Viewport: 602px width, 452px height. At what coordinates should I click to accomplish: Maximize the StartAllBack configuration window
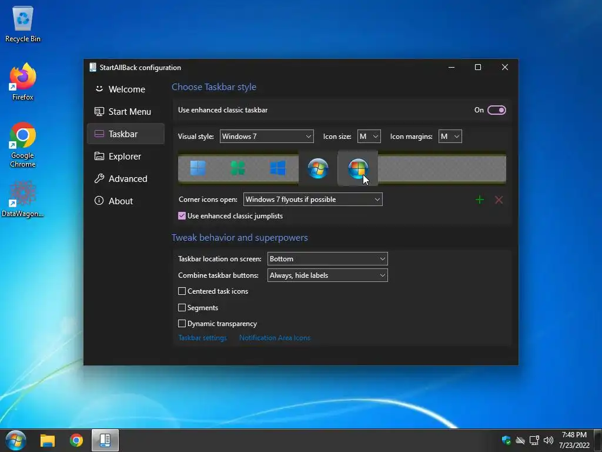point(478,67)
